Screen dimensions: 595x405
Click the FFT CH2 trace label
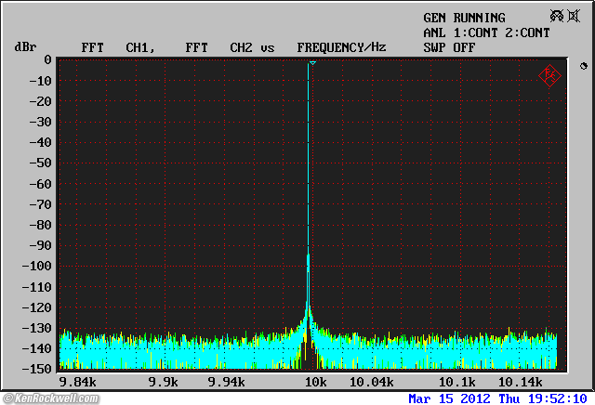pyautogui.click(x=218, y=47)
